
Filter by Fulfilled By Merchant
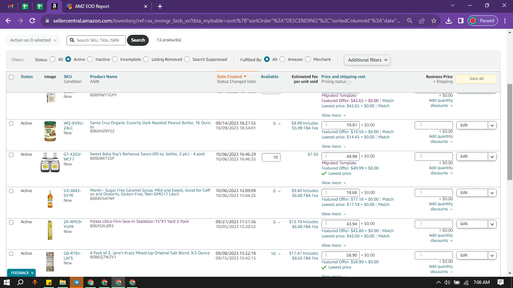[308, 59]
